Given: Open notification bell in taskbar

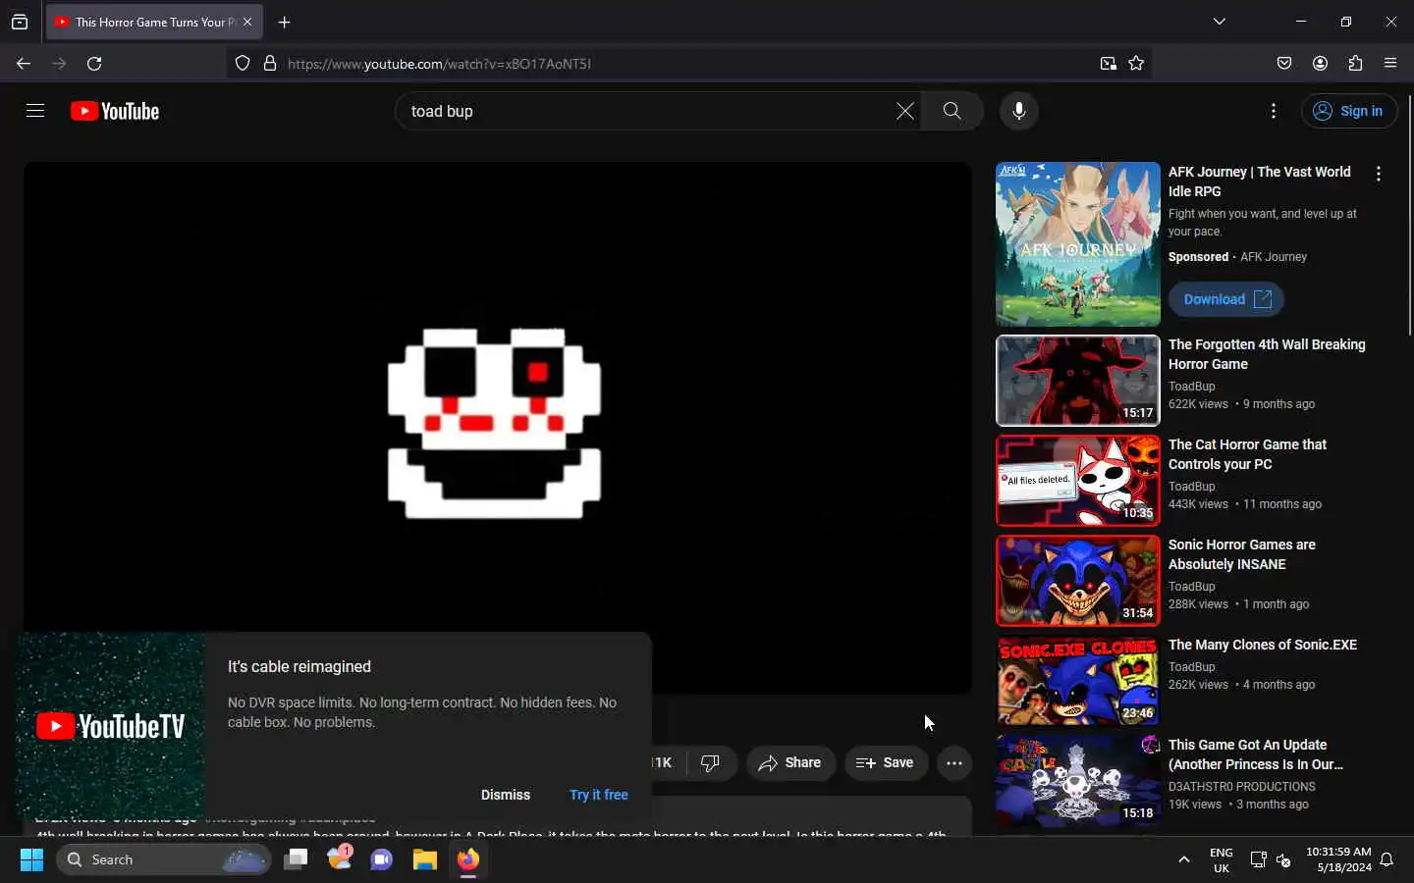Looking at the screenshot, I should (1387, 859).
